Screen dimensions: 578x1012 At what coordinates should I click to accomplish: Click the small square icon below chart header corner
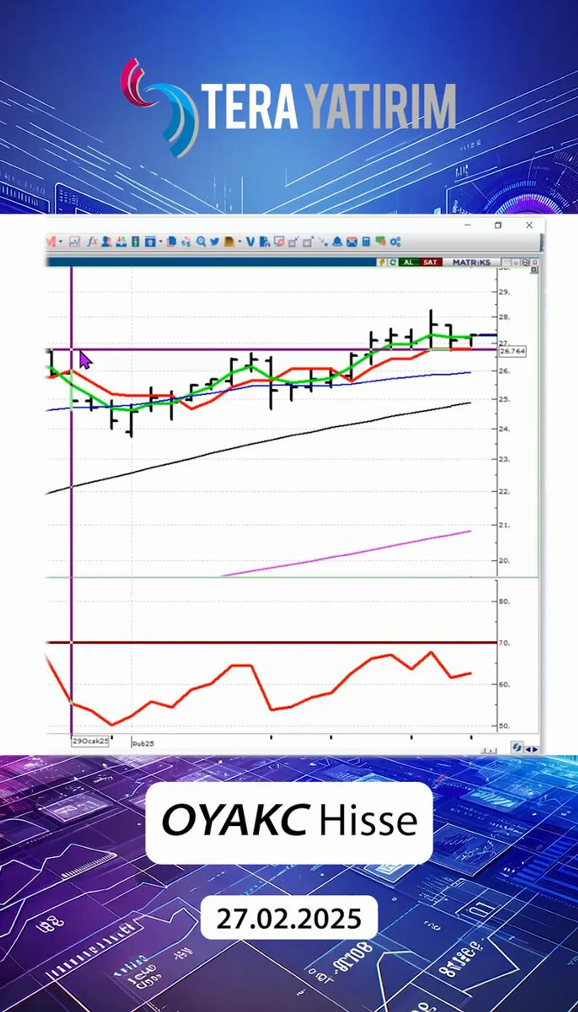coord(534,270)
